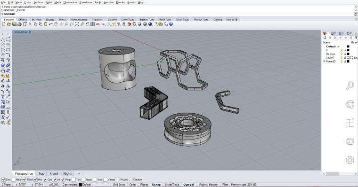Screen dimensions: 358x187
Task: Open the color wheel Object Properties icon
Action: (134, 24)
